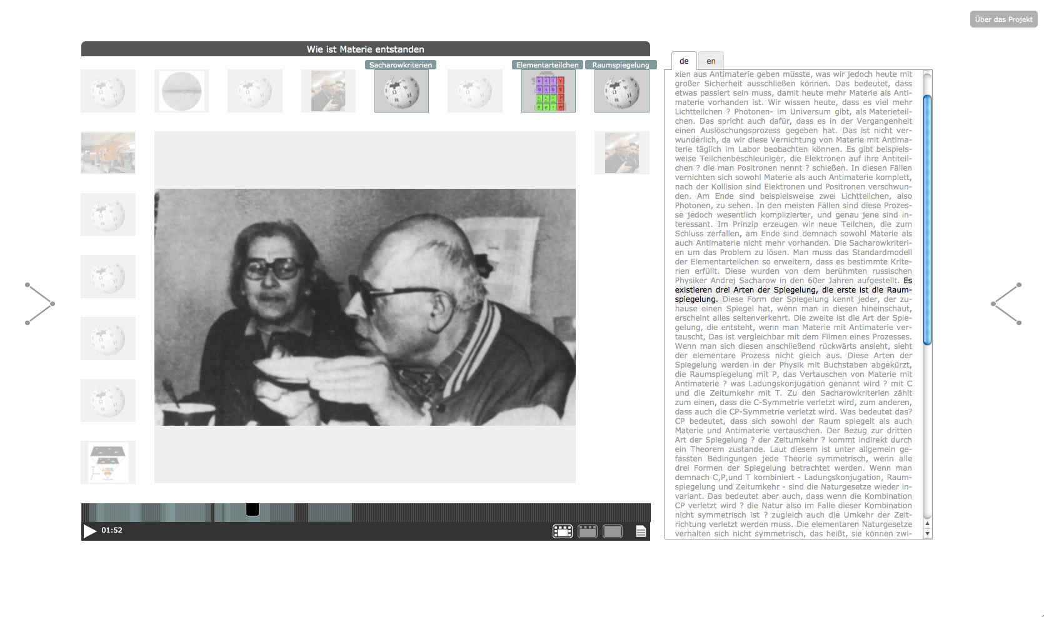
Task: Open the Sacharowkriterien Wikipedia thumbnail
Action: click(401, 91)
